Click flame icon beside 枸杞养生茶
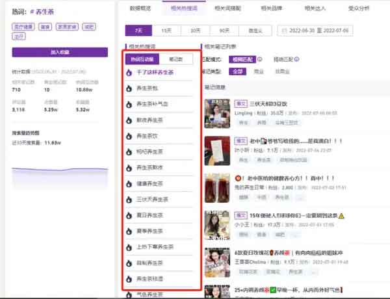 [129, 151]
